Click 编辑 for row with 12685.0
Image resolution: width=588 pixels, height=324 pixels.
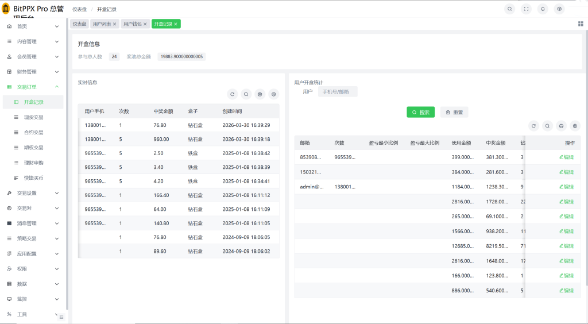pyautogui.click(x=566, y=246)
